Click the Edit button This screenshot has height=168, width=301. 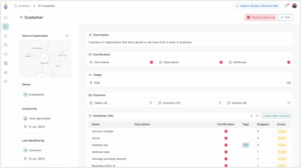[285, 17]
